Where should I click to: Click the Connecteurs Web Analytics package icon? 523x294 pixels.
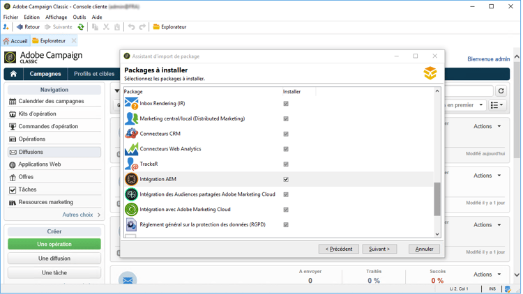pos(131,149)
